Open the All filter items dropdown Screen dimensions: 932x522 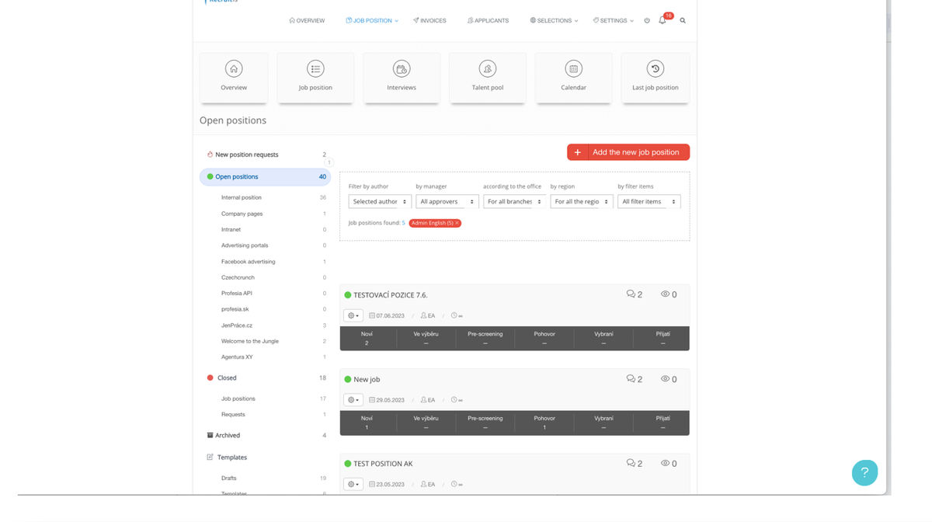click(x=649, y=201)
